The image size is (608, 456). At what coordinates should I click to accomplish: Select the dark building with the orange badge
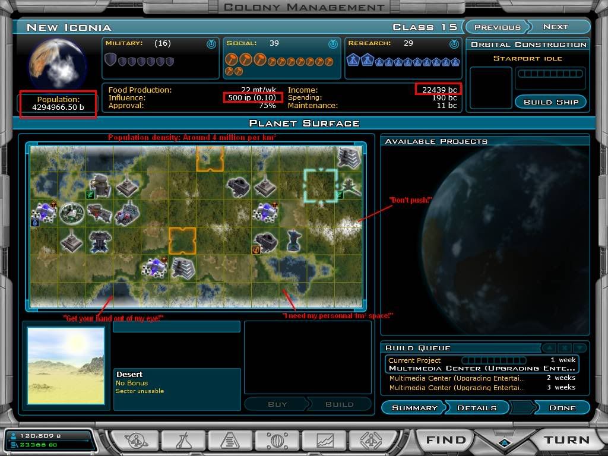click(265, 242)
